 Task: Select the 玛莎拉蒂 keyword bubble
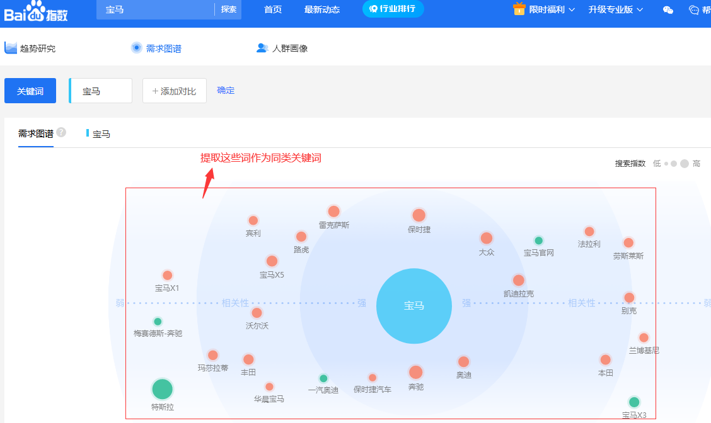point(212,355)
